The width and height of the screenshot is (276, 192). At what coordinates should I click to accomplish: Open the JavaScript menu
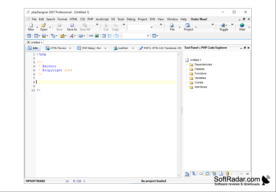[102, 19]
